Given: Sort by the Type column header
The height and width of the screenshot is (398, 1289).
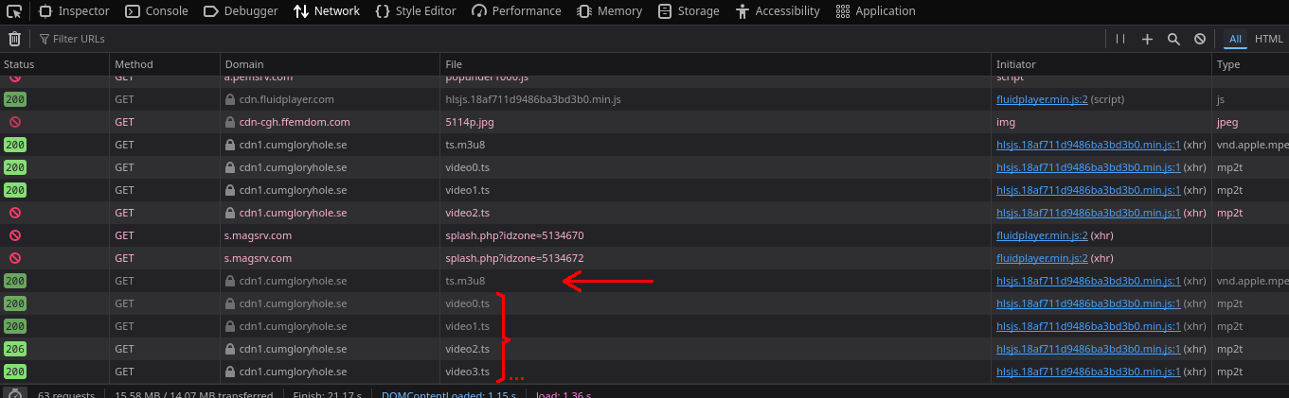Looking at the screenshot, I should 1250,64.
